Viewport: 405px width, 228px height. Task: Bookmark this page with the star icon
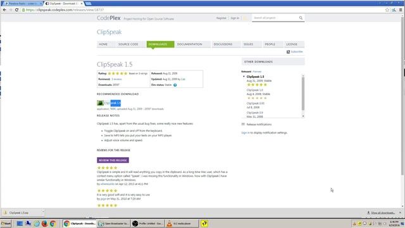pyautogui.click(x=387, y=10)
